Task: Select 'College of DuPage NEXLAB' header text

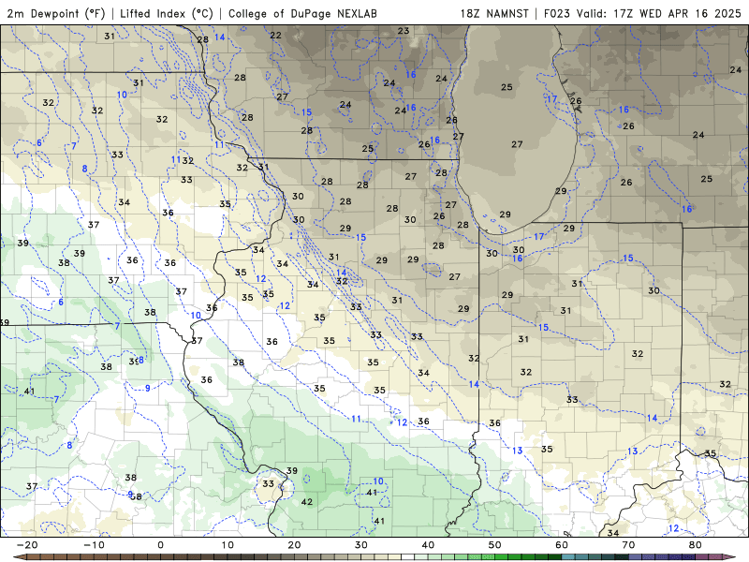Action: click(x=302, y=13)
